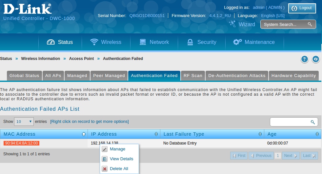Choose Manage from the context menu

117,149
